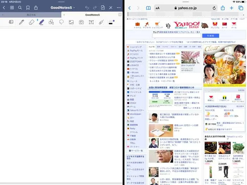This screenshot has width=247, height=185.
Task: Open Safari AA reader view menu
Action: coord(157,8)
